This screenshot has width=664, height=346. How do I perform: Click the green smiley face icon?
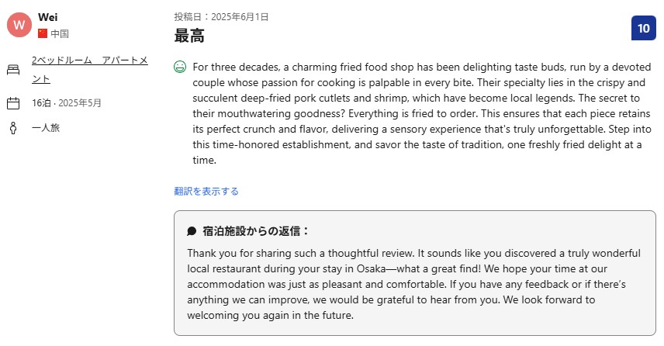[x=180, y=67]
